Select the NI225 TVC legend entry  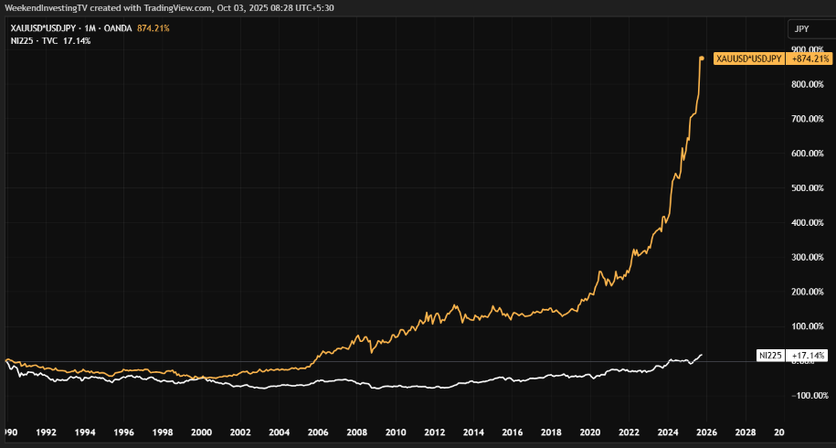pos(37,41)
